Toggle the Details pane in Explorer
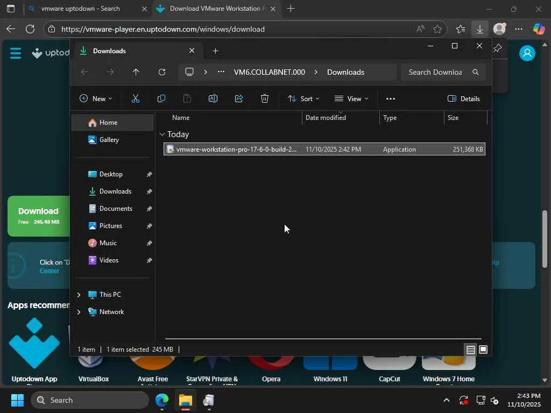Screen dimensions: 551x413 pos(464,99)
